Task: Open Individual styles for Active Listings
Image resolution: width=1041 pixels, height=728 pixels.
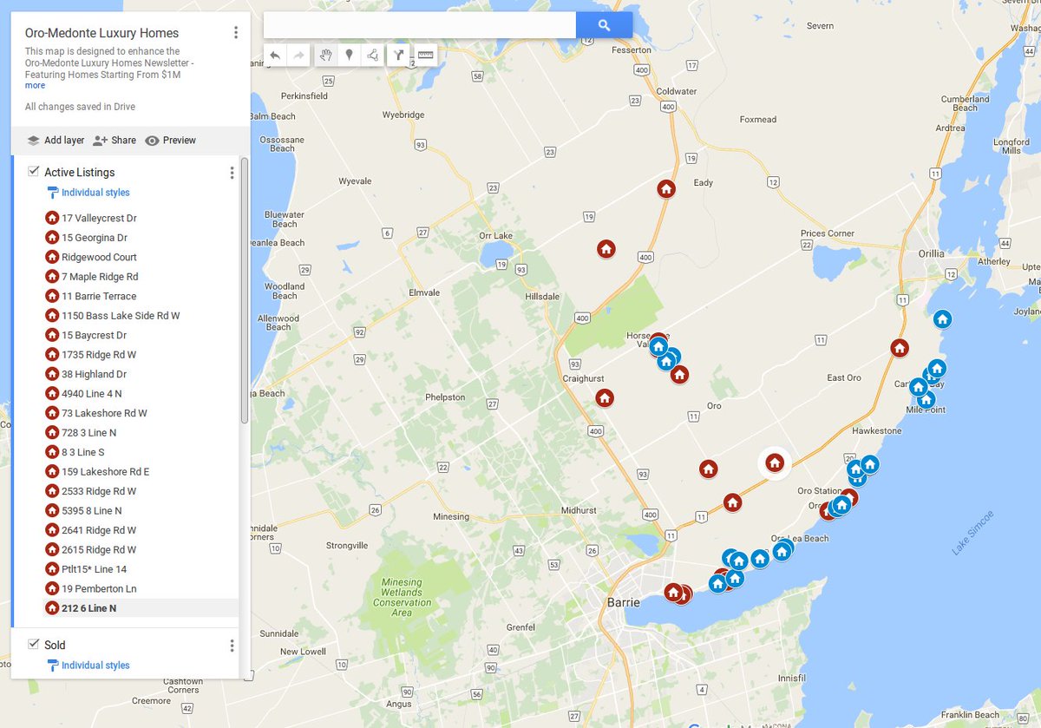Action: [x=88, y=193]
